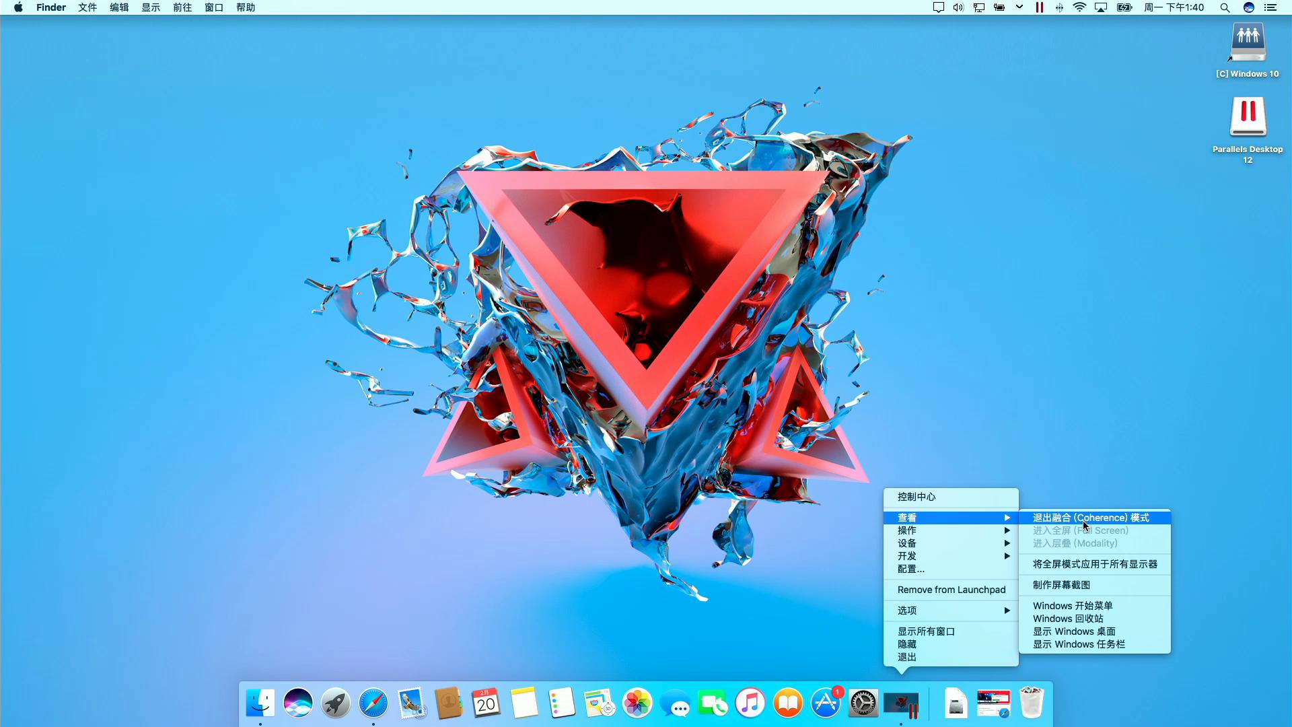Open Spotlight search magnifier in menu bar
Viewport: 1292px width, 727px height.
tap(1225, 7)
